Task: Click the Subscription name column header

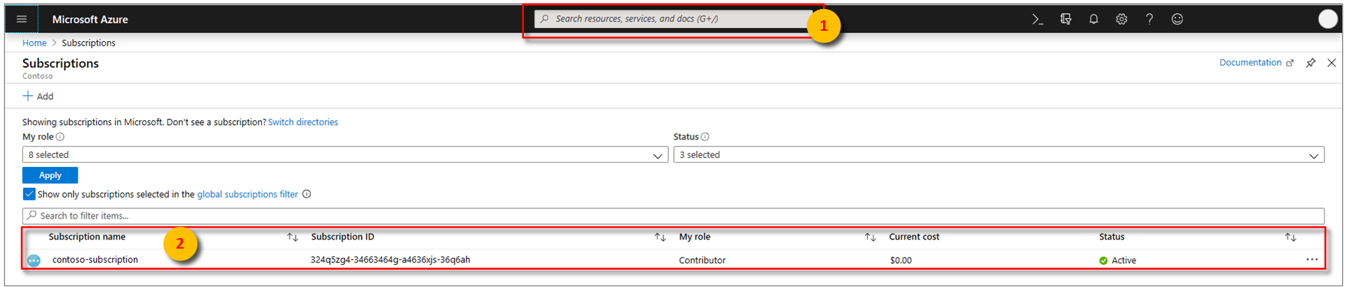Action: [87, 237]
